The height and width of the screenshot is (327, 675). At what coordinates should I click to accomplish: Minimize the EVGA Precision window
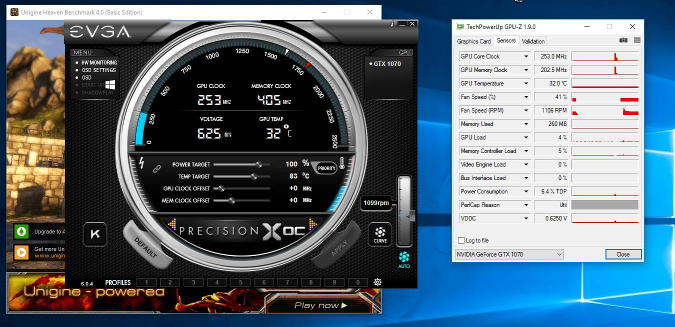[x=402, y=23]
